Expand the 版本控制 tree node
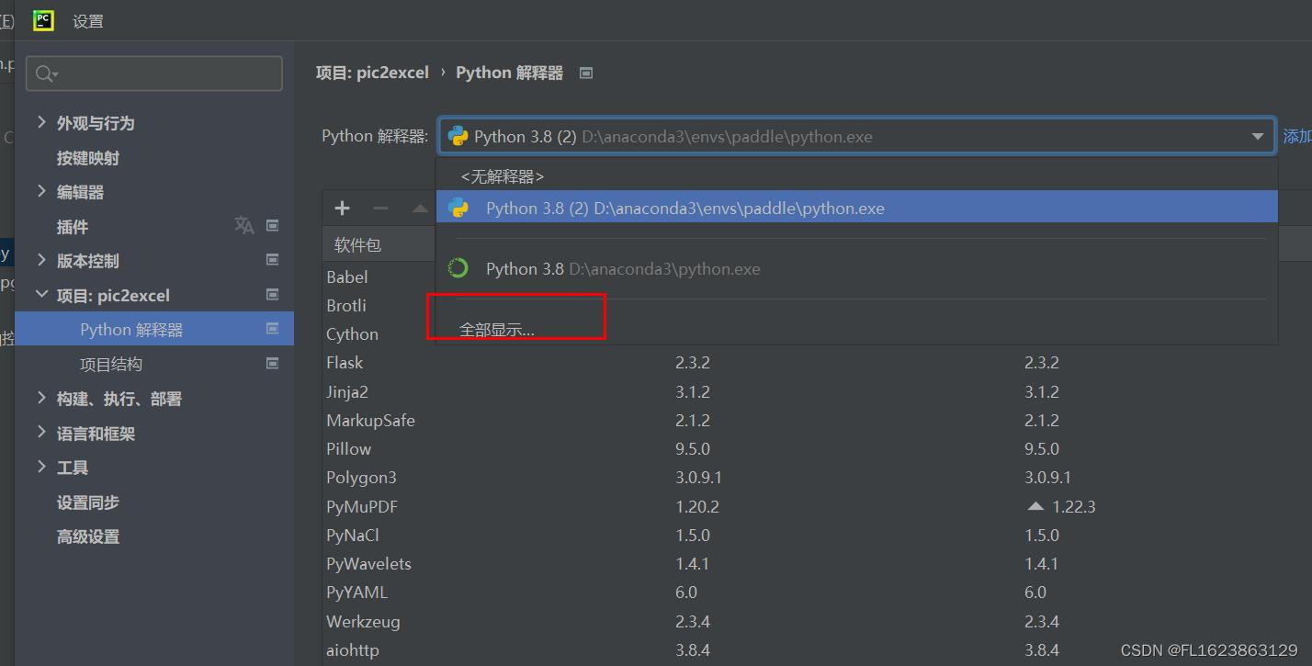This screenshot has width=1312, height=666. (x=41, y=260)
